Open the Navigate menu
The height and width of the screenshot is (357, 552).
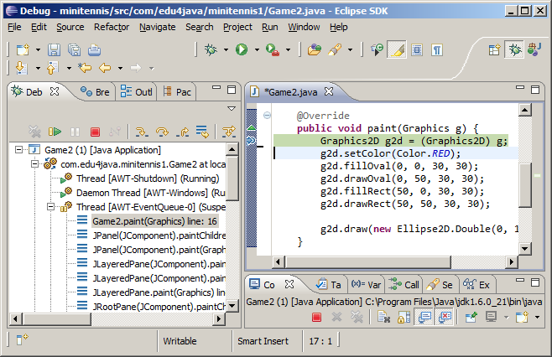[158, 27]
